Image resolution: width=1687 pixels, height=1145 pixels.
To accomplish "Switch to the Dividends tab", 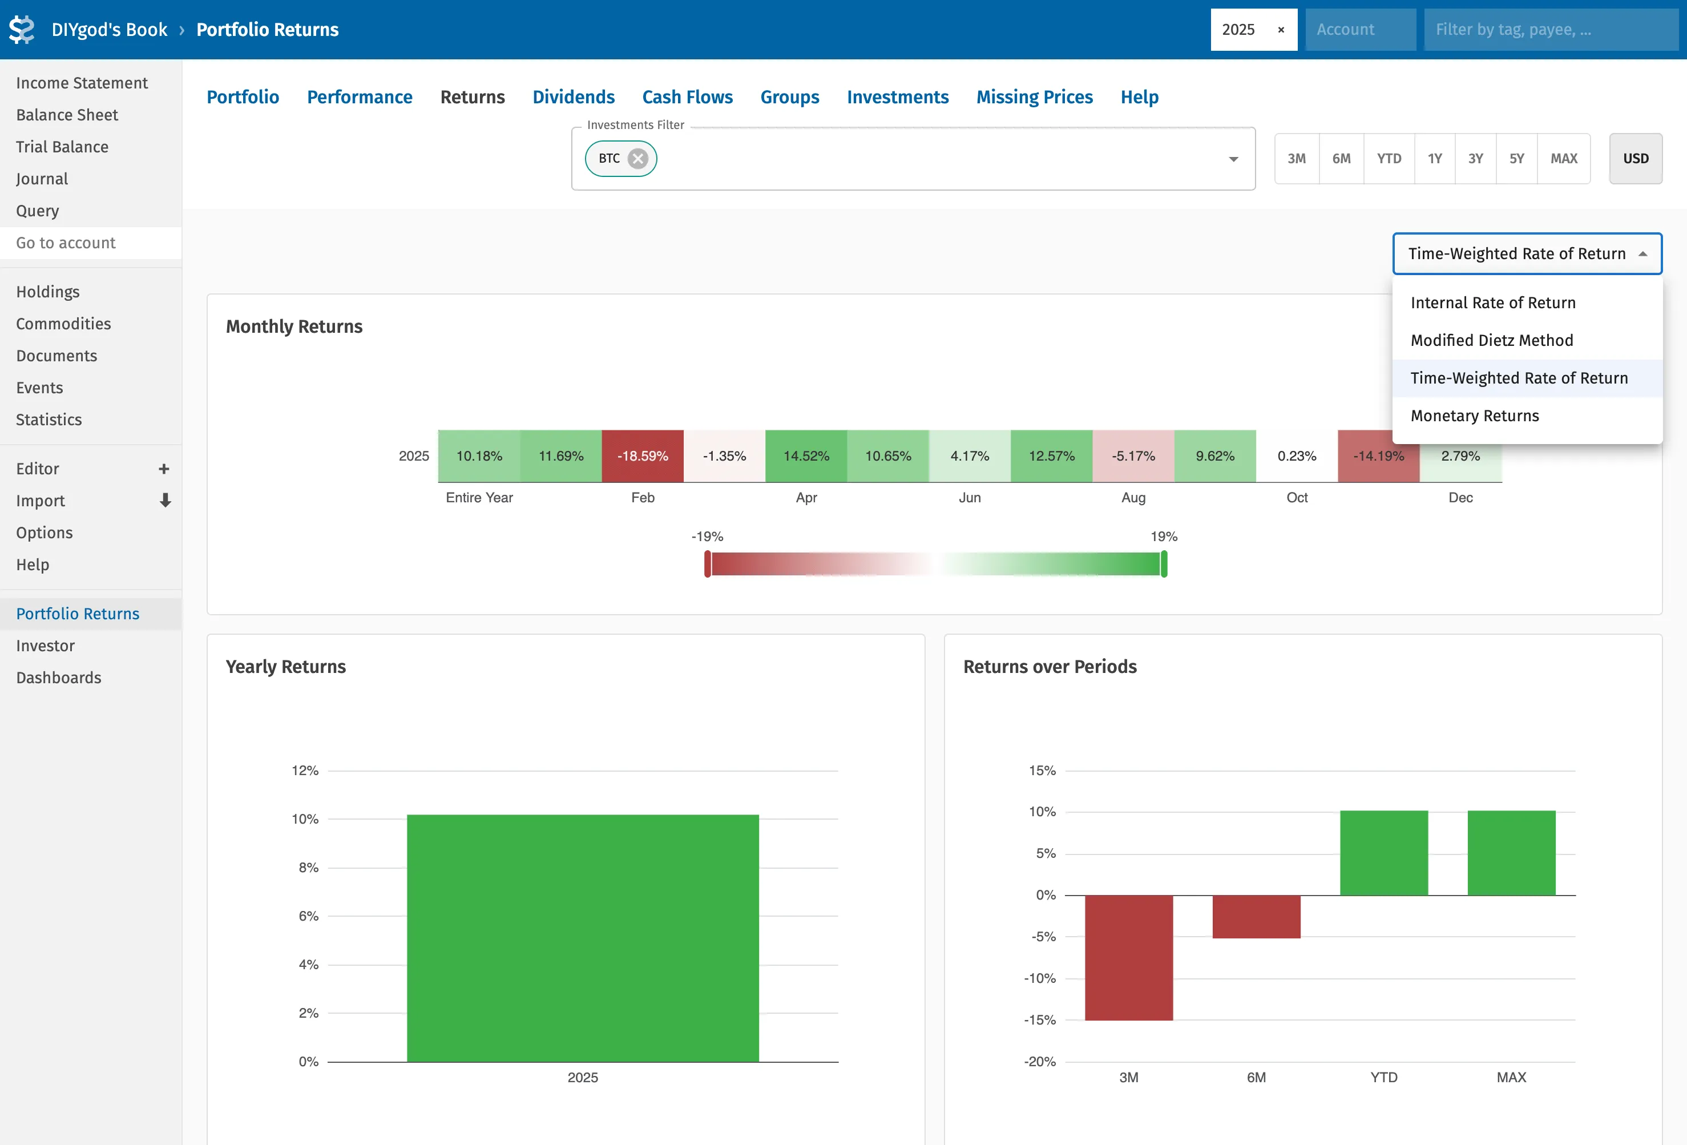I will [573, 97].
